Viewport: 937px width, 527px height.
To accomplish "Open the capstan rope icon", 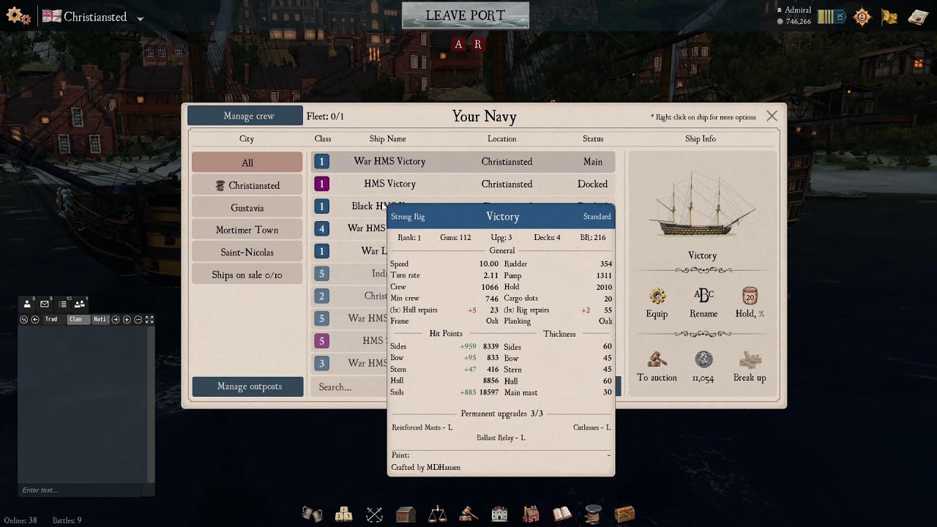I will (593, 514).
